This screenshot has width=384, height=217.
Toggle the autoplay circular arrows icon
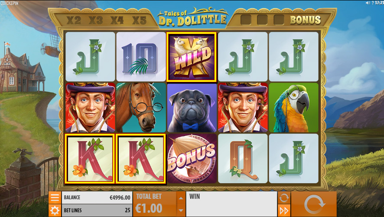pos(284,198)
